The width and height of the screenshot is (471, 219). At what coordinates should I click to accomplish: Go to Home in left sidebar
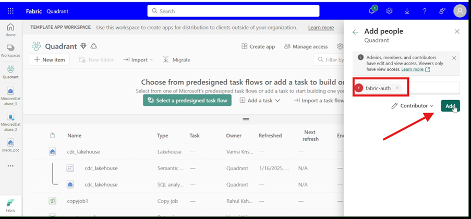click(x=10, y=30)
